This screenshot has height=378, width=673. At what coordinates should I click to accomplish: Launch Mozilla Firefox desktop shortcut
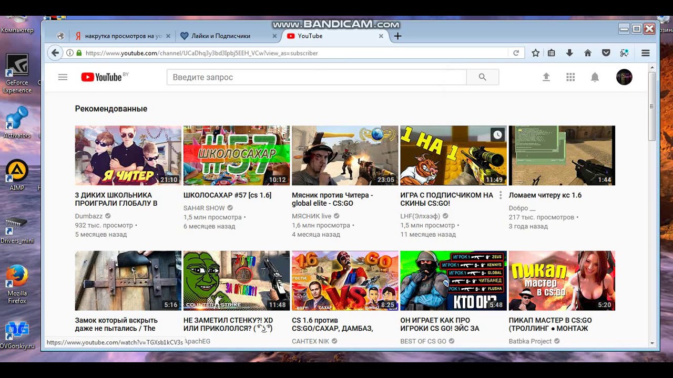pos(17,285)
